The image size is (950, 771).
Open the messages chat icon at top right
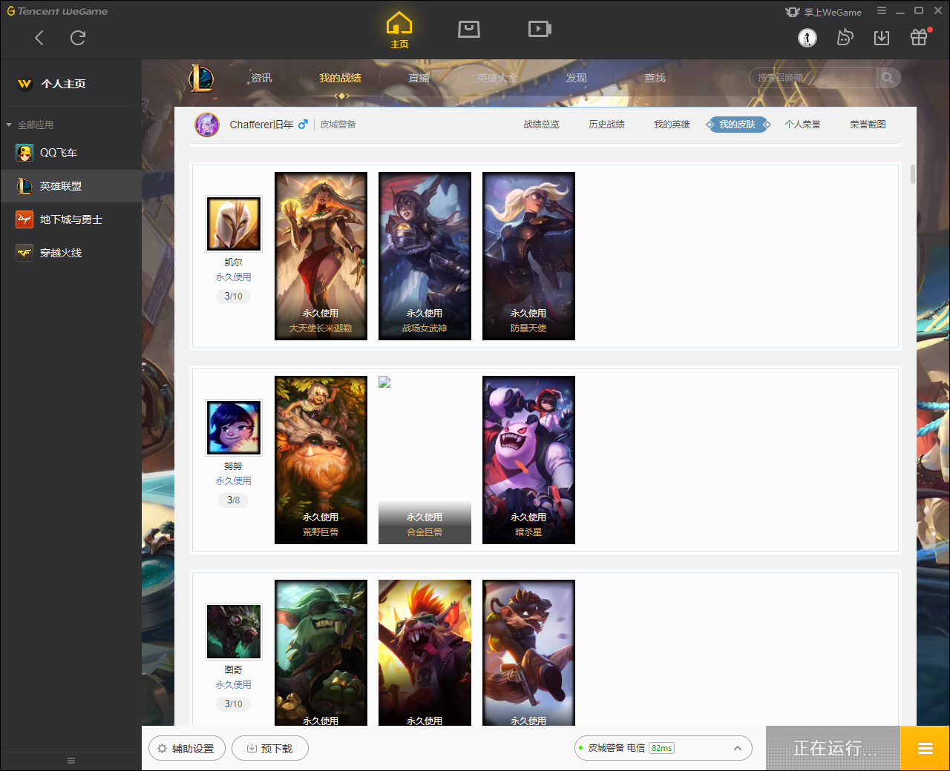[845, 37]
